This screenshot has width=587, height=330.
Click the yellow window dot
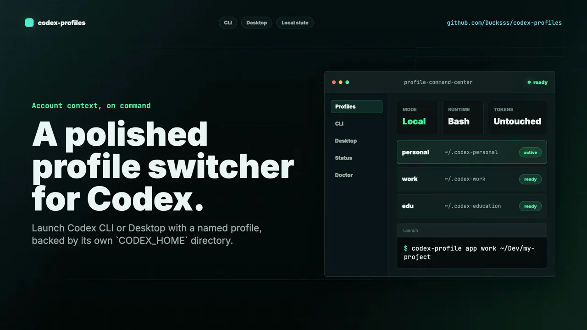pos(340,82)
